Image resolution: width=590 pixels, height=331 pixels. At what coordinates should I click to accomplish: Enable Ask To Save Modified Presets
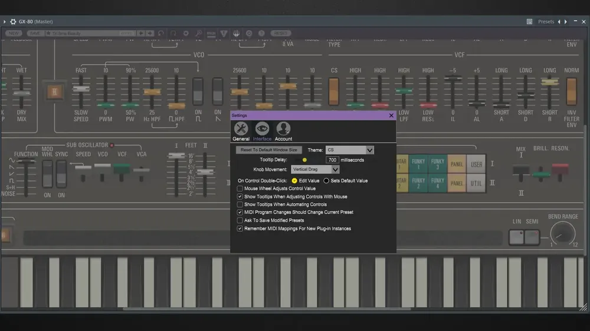(x=240, y=220)
